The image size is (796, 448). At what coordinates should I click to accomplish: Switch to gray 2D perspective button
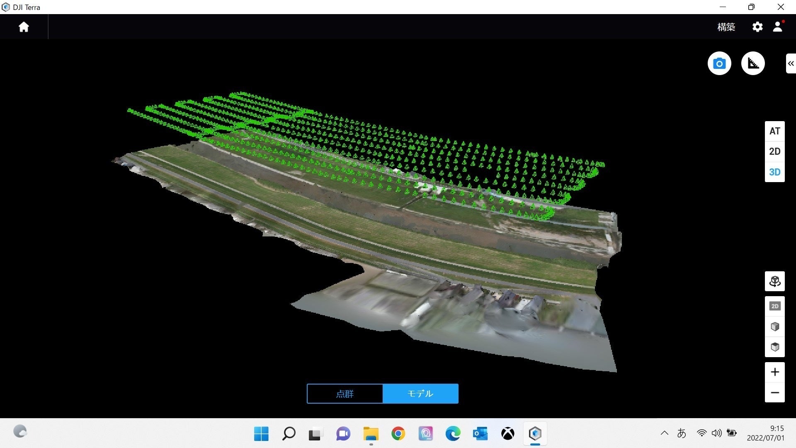click(774, 306)
